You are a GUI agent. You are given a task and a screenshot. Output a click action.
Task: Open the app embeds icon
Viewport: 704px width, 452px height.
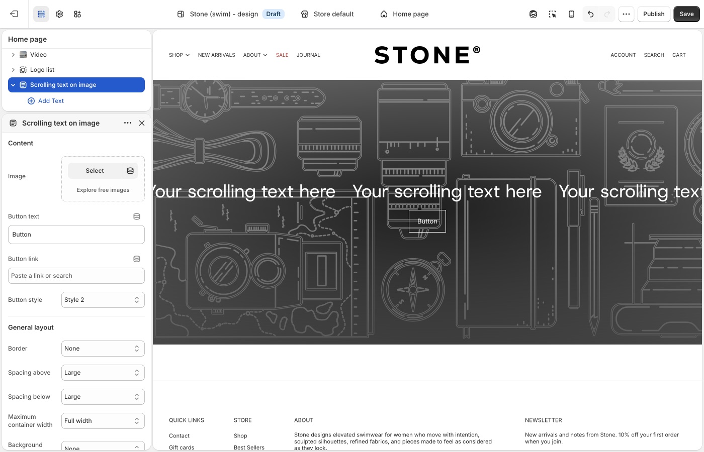point(77,14)
